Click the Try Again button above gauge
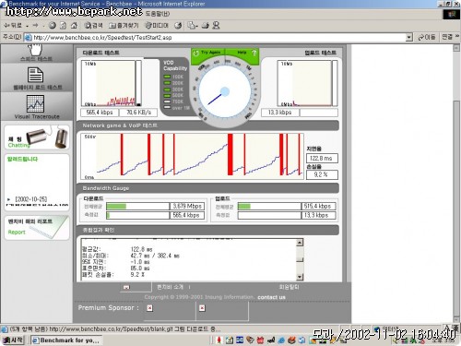The height and width of the screenshot is (346, 461). click(x=207, y=53)
